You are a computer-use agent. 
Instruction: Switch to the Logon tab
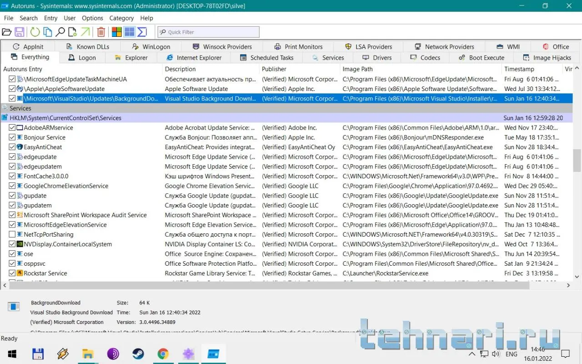[x=82, y=58]
